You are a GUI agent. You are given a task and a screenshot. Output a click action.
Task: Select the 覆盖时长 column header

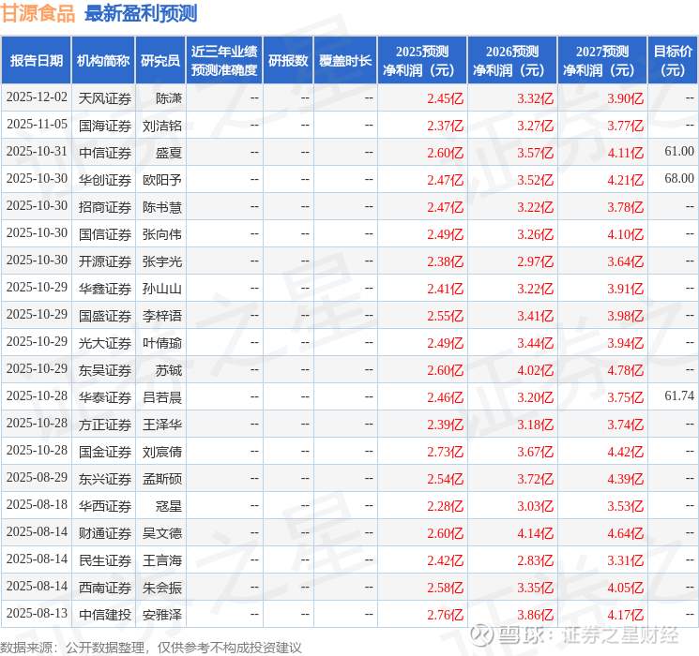(345, 60)
